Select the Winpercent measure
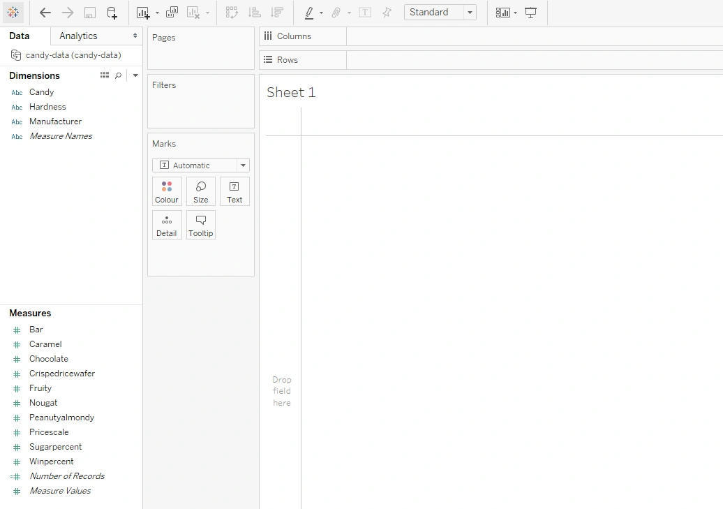This screenshot has height=509, width=723. point(51,462)
